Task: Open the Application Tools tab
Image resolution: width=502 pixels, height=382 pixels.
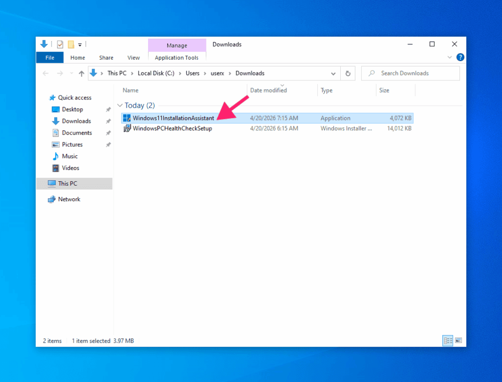Action: pyautogui.click(x=176, y=58)
